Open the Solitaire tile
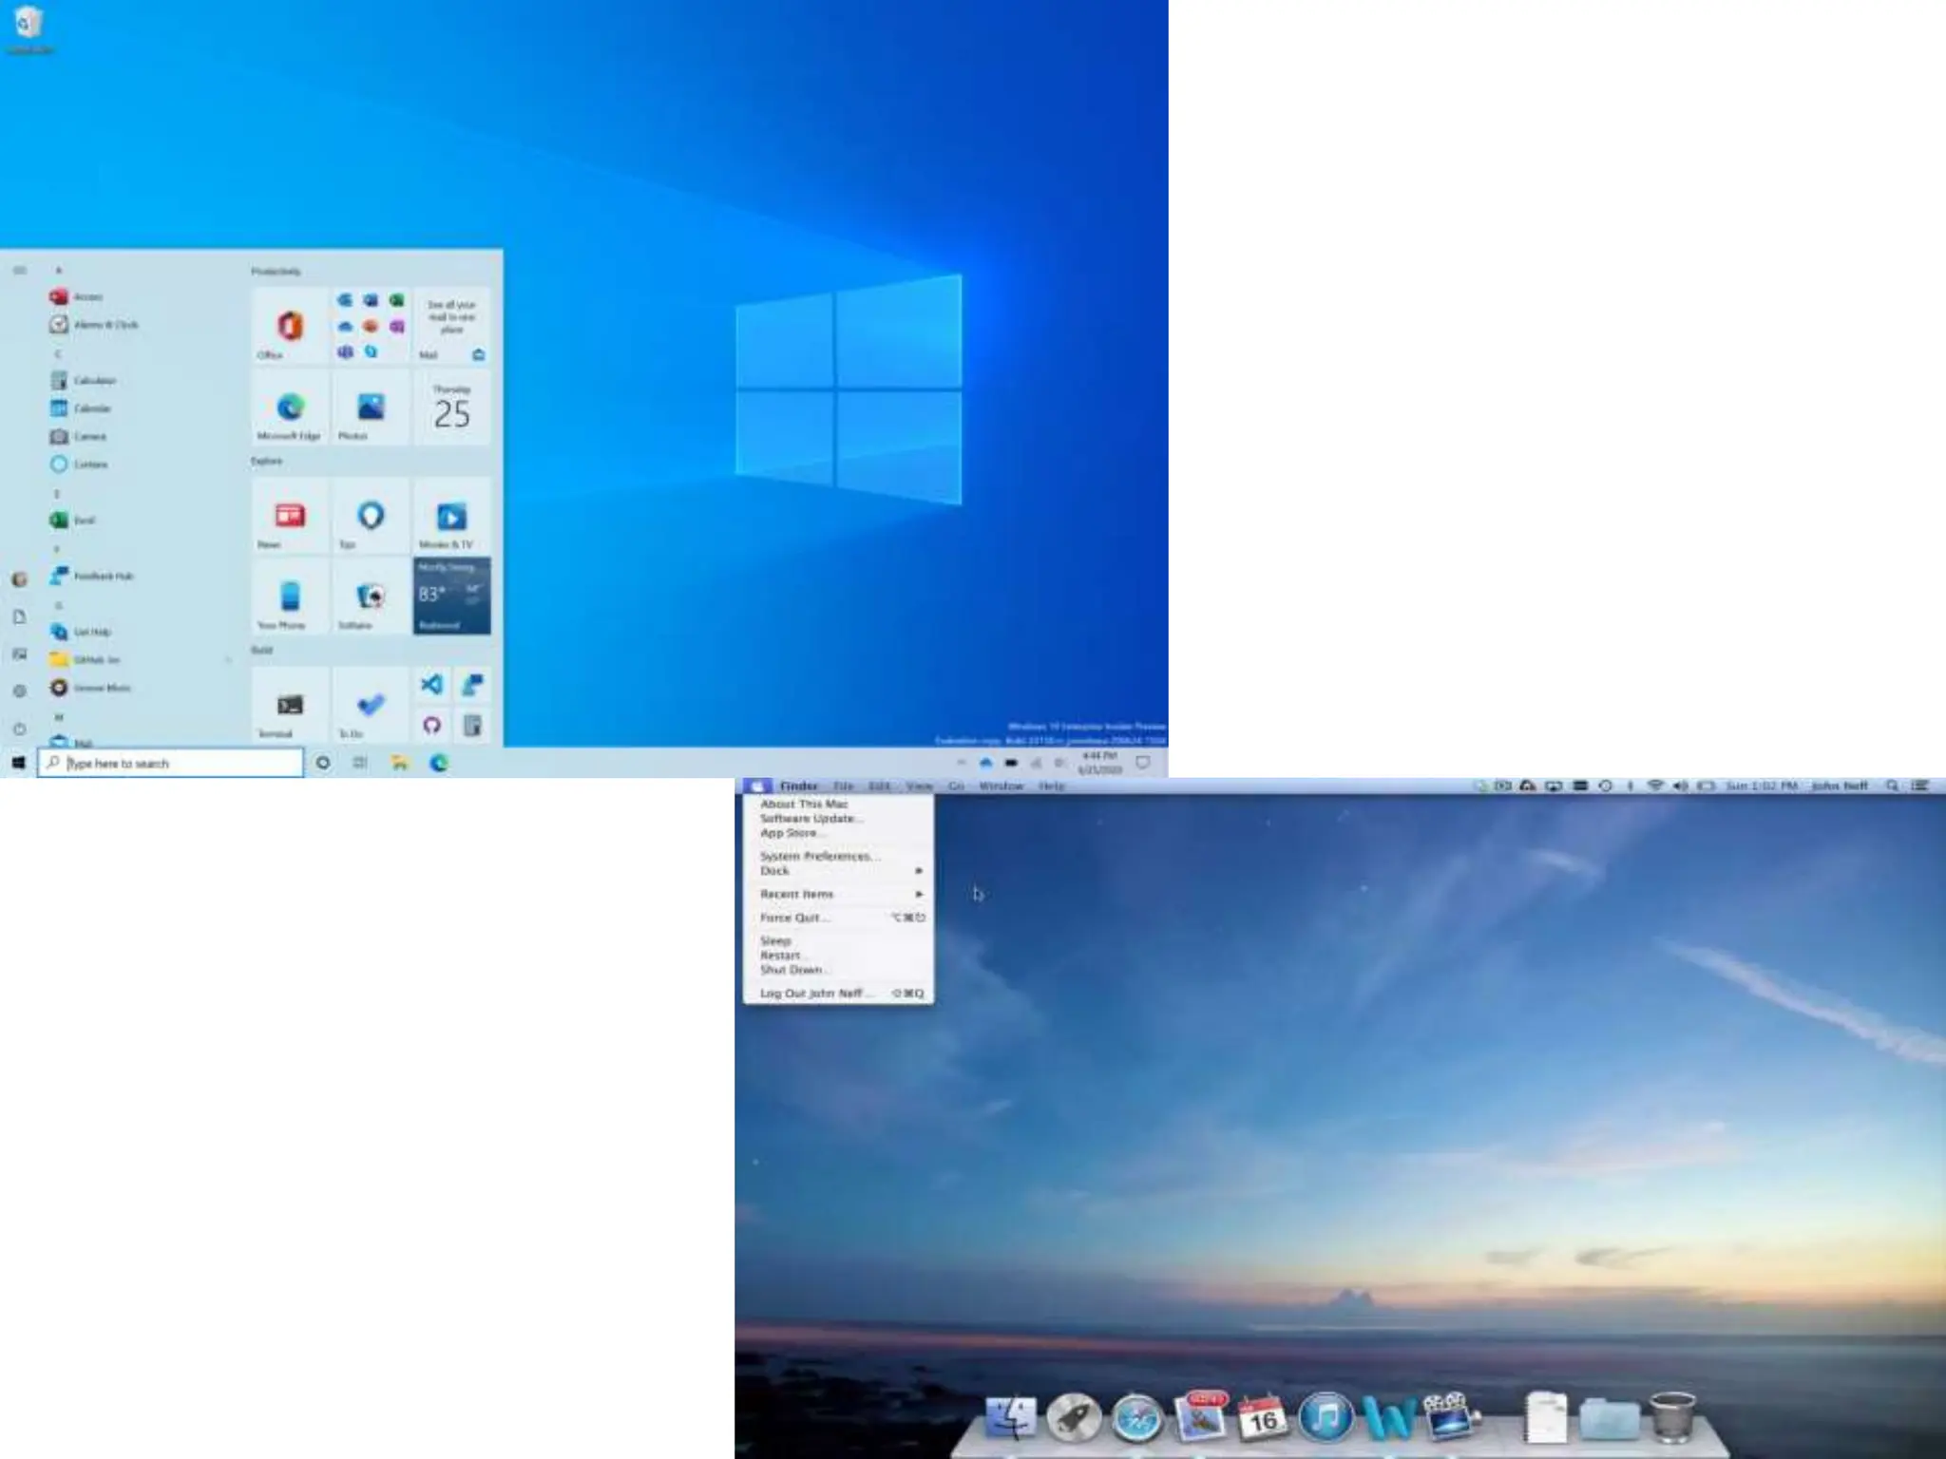The width and height of the screenshot is (1946, 1459). tap(371, 597)
